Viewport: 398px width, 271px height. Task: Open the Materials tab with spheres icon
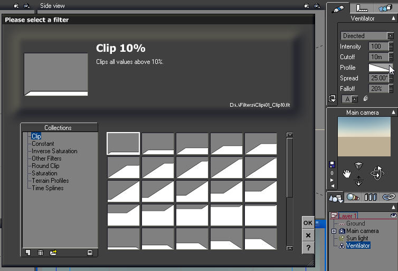(x=353, y=197)
